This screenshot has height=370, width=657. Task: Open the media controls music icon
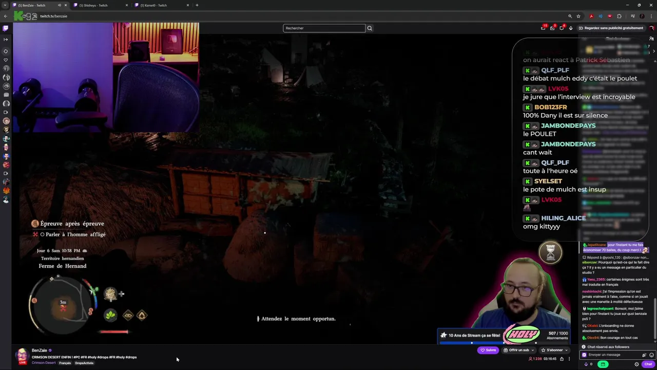click(633, 16)
